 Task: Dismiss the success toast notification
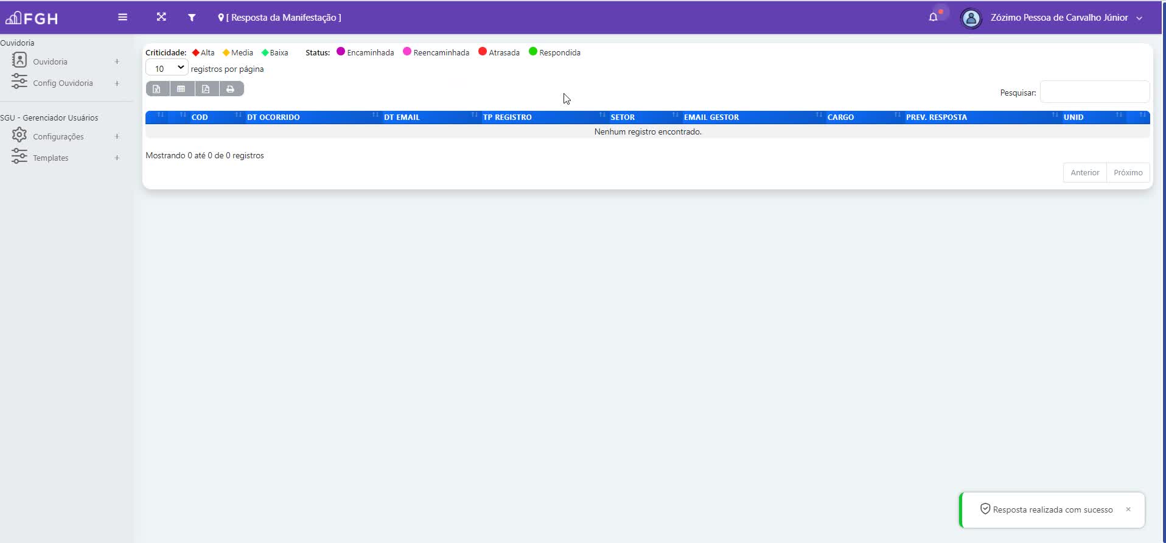tap(1128, 510)
